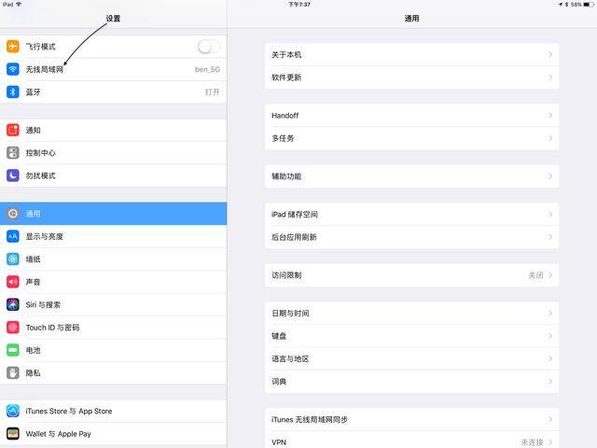Tap the fingerprint icon for Touch ID 与密码
The height and width of the screenshot is (448, 597).
pos(12,328)
